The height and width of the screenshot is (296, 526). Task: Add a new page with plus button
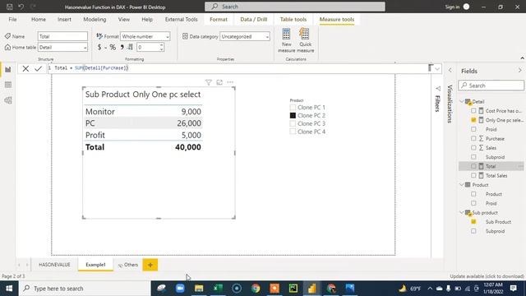150,265
